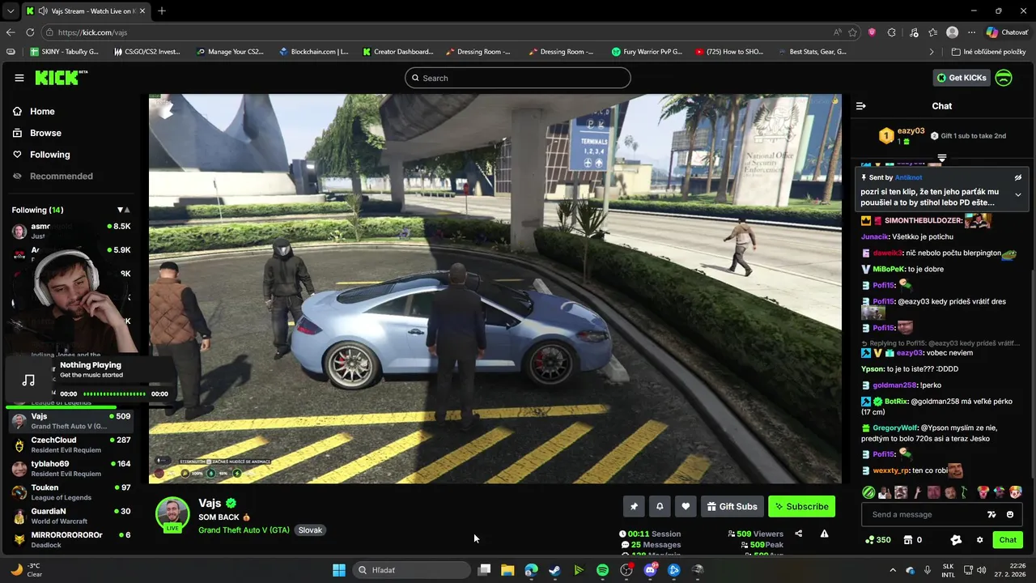Image resolution: width=1036 pixels, height=583 pixels.
Task: Add page to browser favorites star
Action: coord(852,32)
